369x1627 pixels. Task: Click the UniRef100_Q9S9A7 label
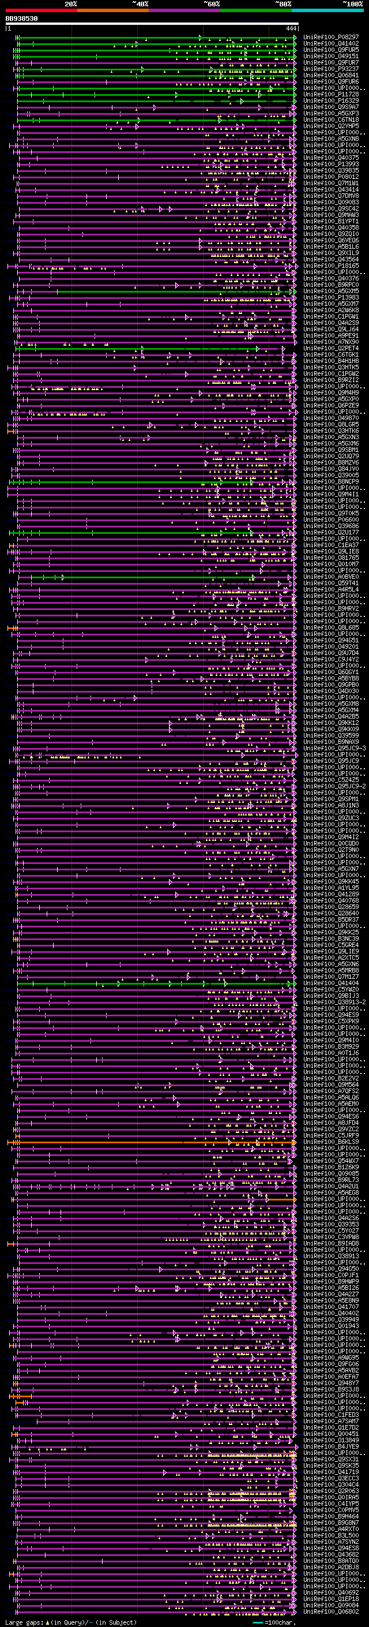click(x=330, y=107)
